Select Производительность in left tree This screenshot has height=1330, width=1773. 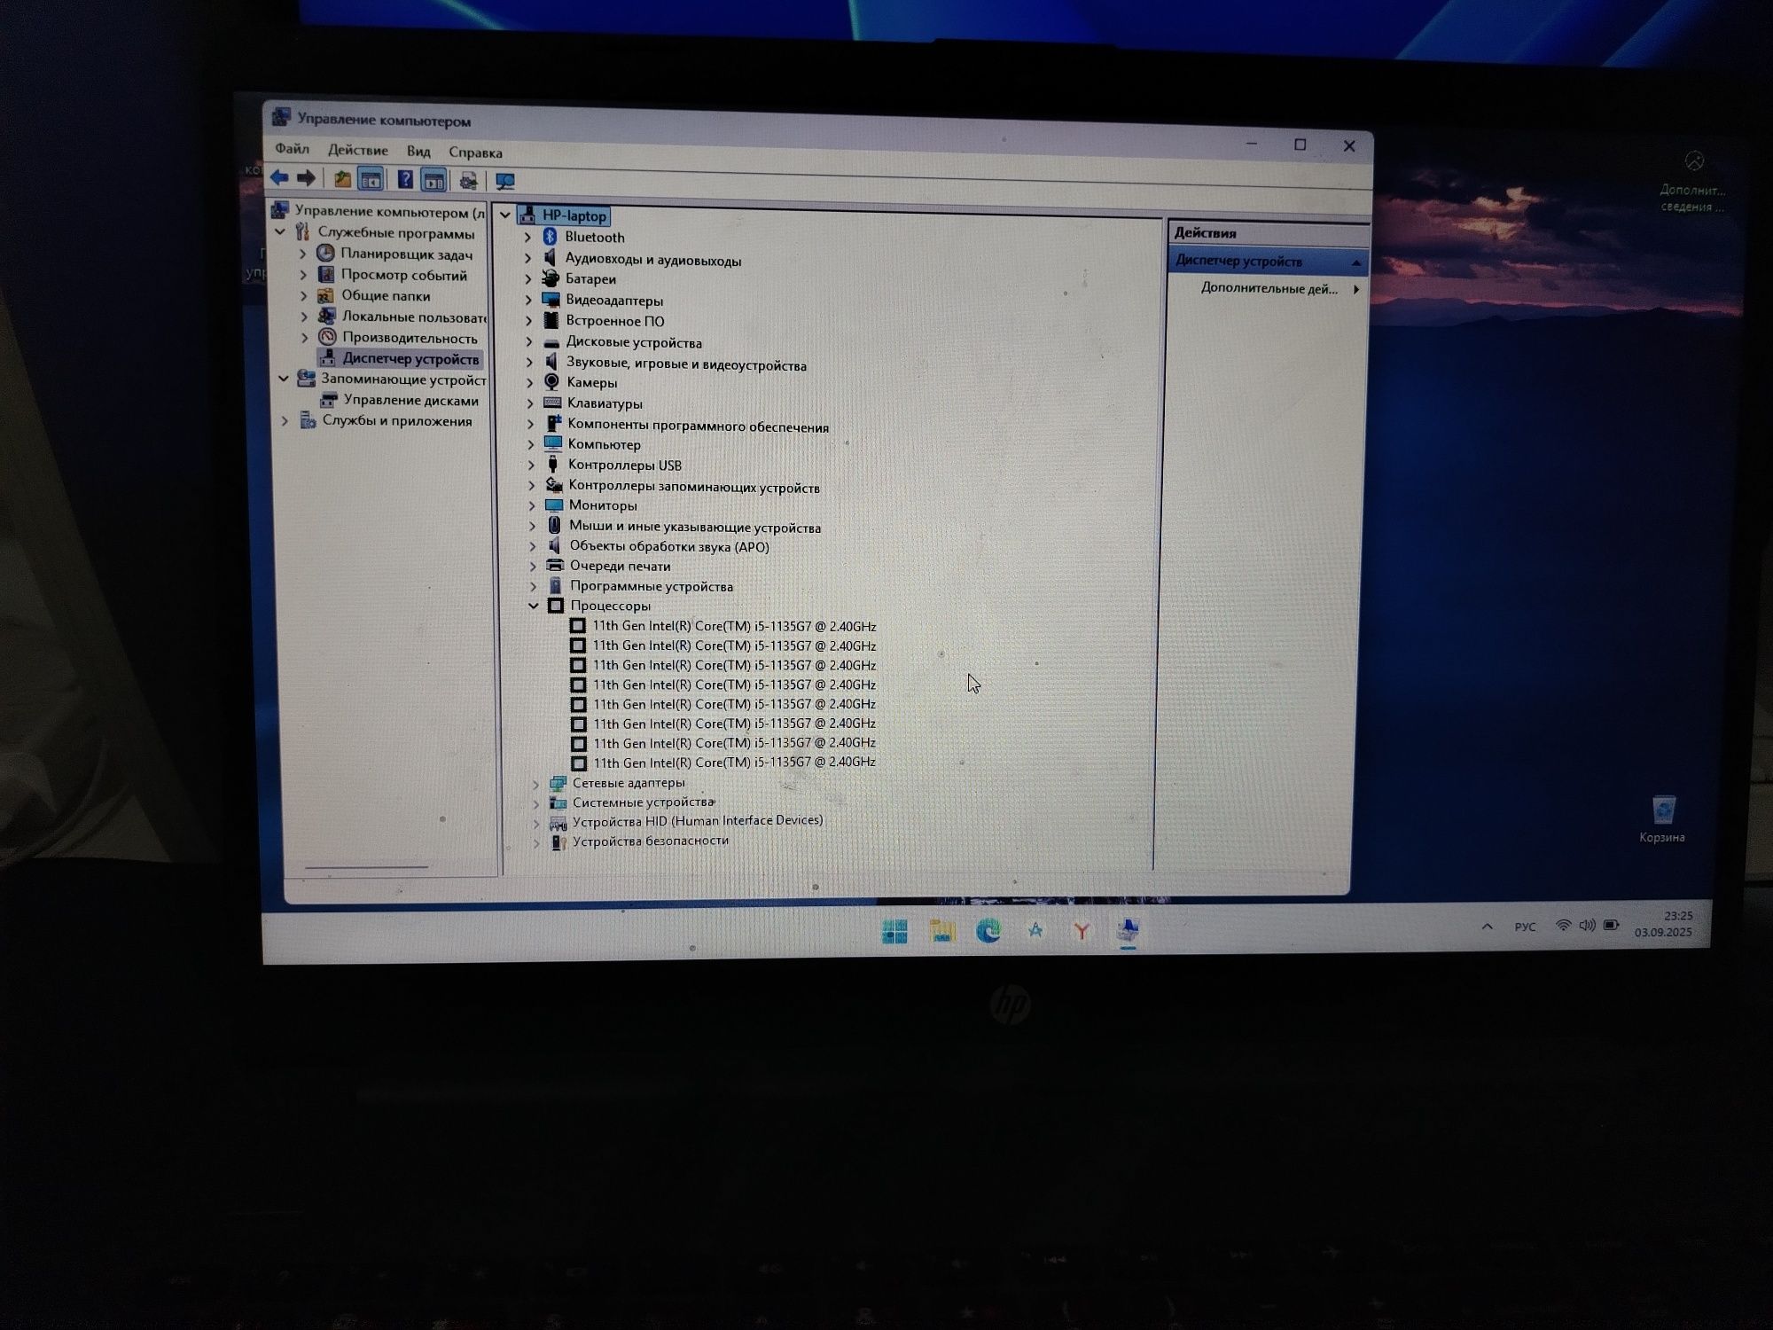[410, 338]
